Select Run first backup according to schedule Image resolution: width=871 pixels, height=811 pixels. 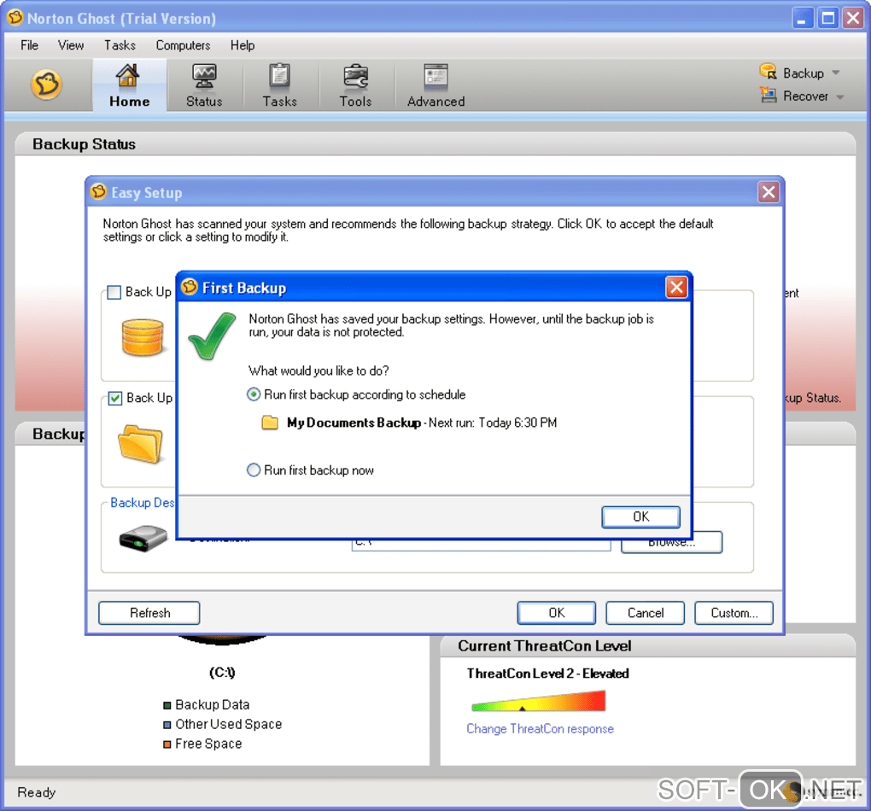(254, 394)
